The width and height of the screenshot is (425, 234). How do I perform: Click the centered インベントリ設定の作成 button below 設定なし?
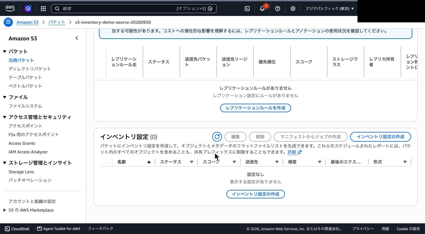coord(255,194)
